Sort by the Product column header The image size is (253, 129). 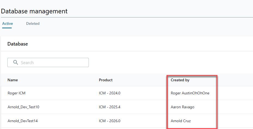click(106, 80)
